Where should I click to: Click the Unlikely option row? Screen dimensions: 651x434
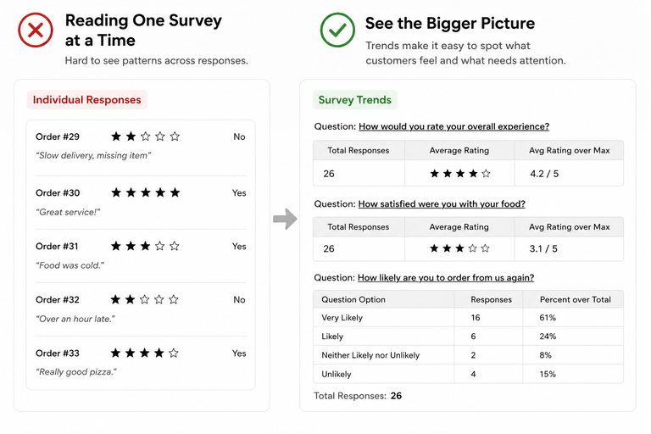(x=468, y=374)
